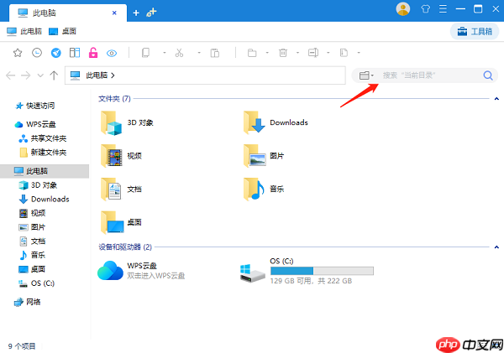Close the 此电脑 tab
Screen dimensions: 504x353
(x=114, y=13)
